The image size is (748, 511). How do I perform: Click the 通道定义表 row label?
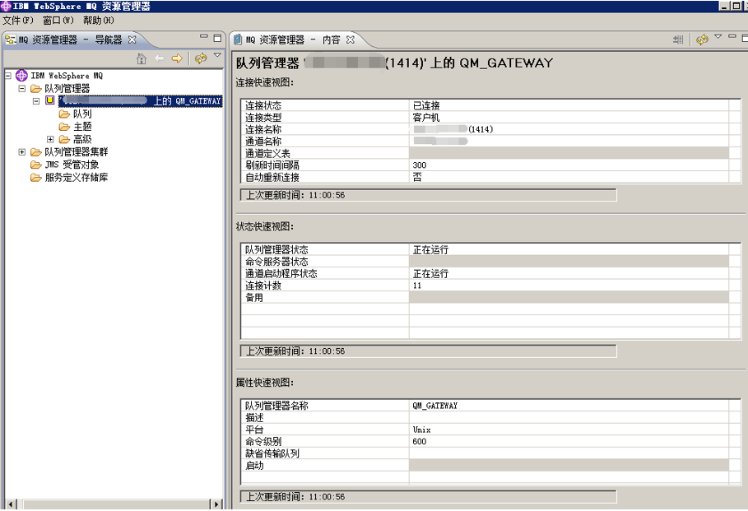[x=267, y=153]
